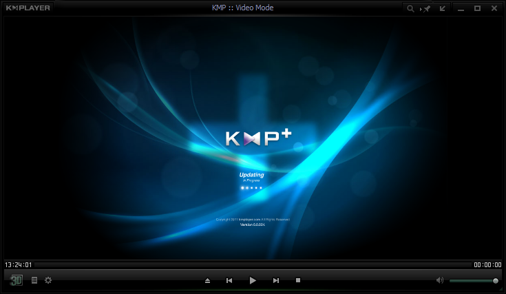Click the 13:24:01 clock time display
Image resolution: width=506 pixels, height=294 pixels.
coord(18,264)
